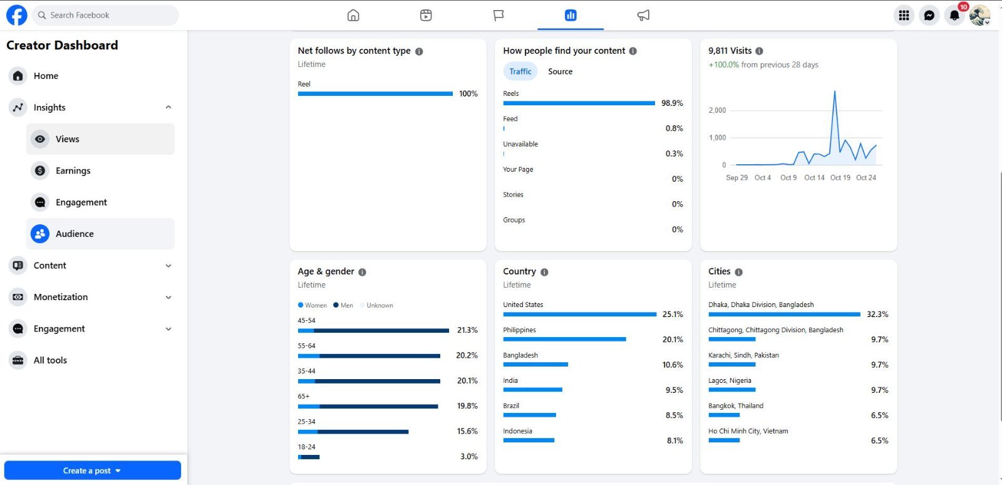Click the Reels 98.9% traffic value
The height and width of the screenshot is (485, 1002).
point(672,103)
